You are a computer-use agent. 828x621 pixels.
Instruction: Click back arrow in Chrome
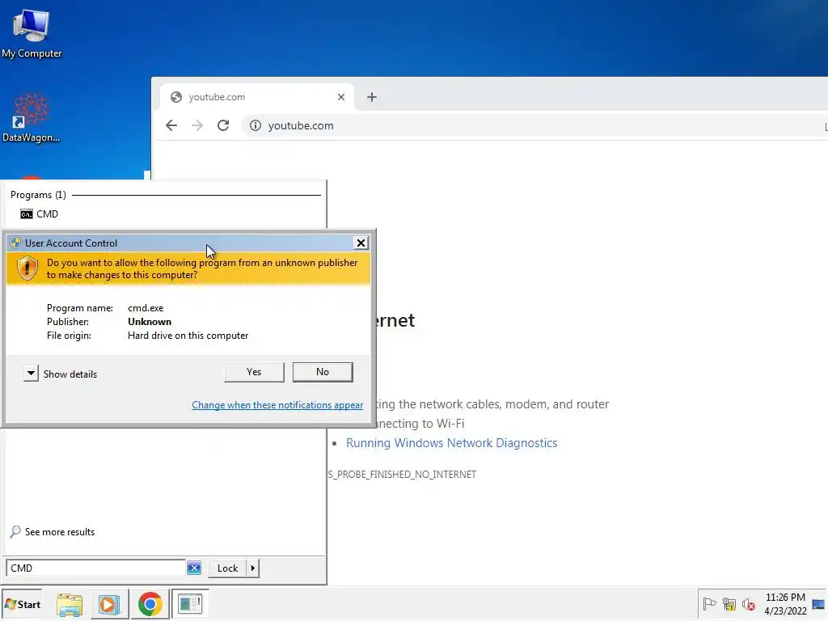(x=171, y=125)
